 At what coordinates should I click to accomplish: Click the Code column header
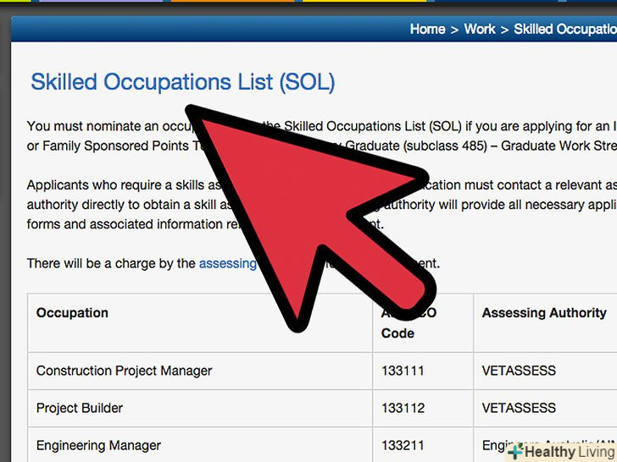click(397, 333)
